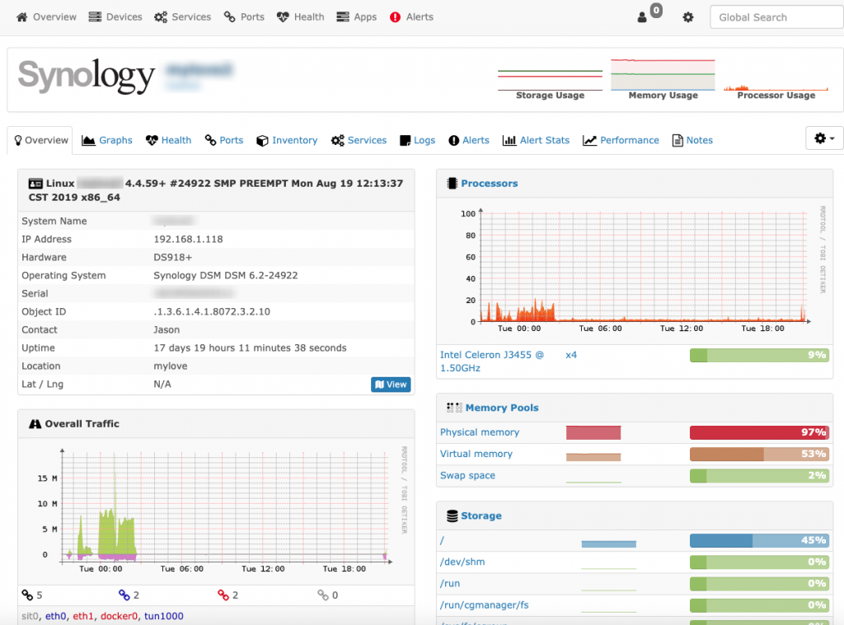The height and width of the screenshot is (625, 844).
Task: Open the device settings gear dropdown
Action: (x=824, y=139)
